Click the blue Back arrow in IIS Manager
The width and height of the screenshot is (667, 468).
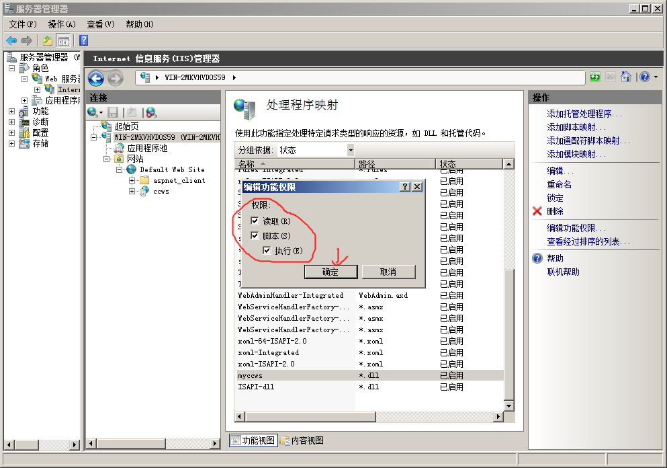pos(95,78)
